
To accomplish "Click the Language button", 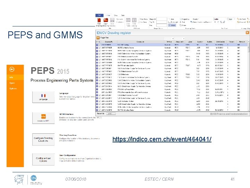I will point(43,97).
